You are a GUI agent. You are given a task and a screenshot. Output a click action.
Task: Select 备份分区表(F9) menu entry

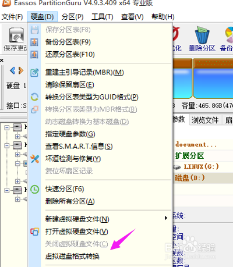point(68,42)
